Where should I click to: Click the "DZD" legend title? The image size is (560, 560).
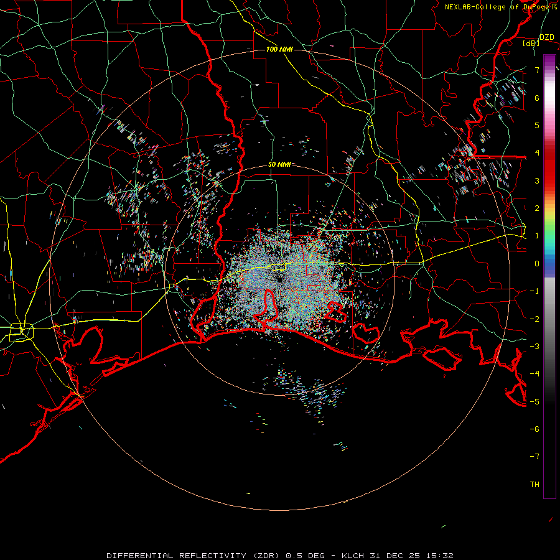point(546,37)
